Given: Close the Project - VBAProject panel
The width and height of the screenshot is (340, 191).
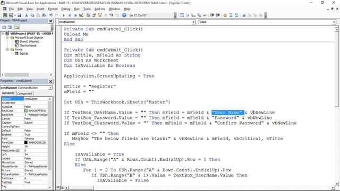Looking at the screenshot, I should tap(50, 21).
